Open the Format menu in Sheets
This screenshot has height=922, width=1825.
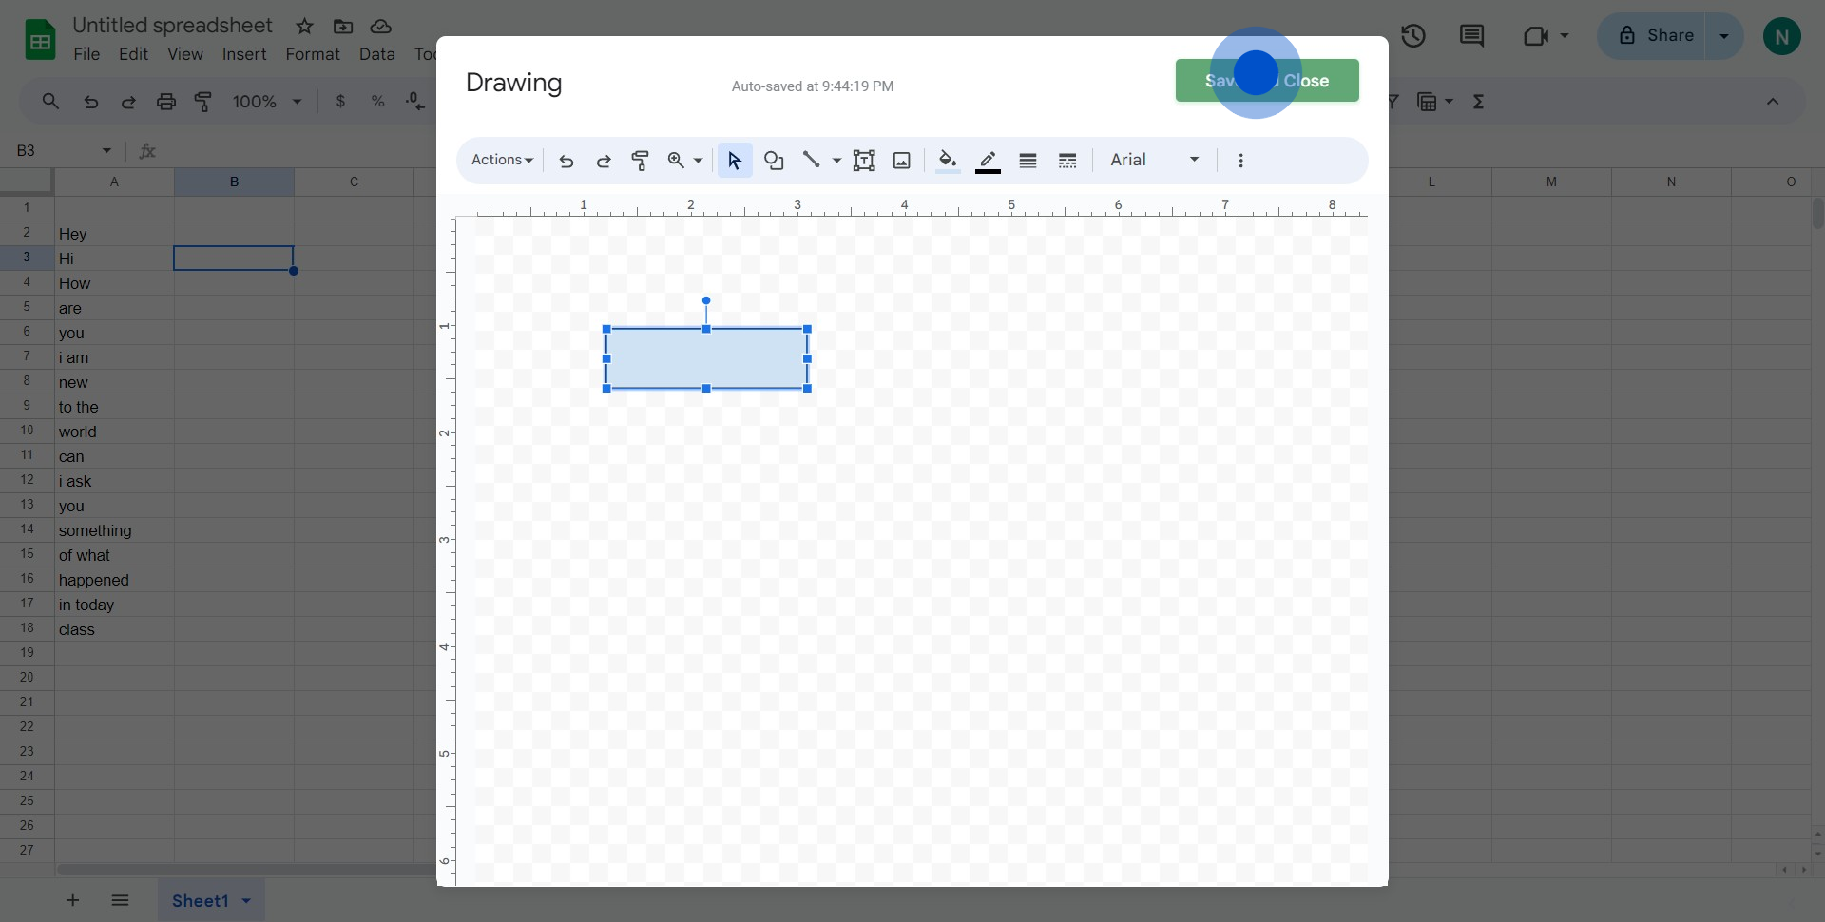click(x=313, y=54)
